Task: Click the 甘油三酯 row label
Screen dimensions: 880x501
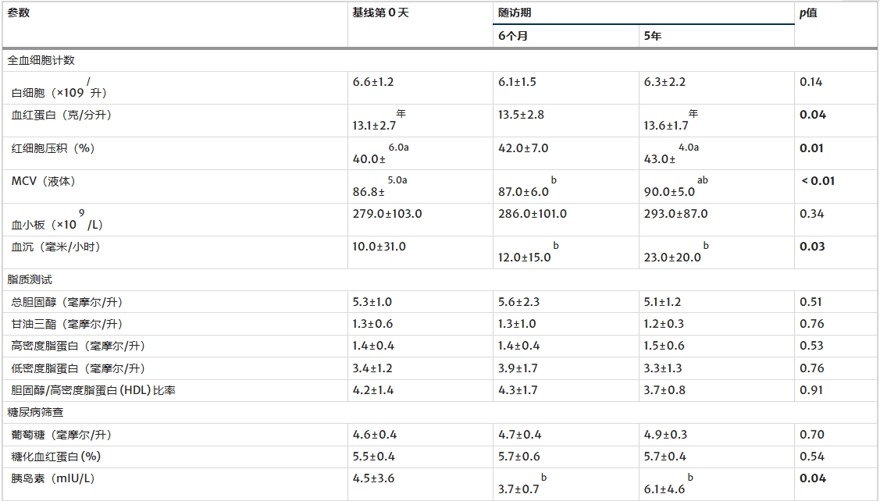Action: pos(67,324)
